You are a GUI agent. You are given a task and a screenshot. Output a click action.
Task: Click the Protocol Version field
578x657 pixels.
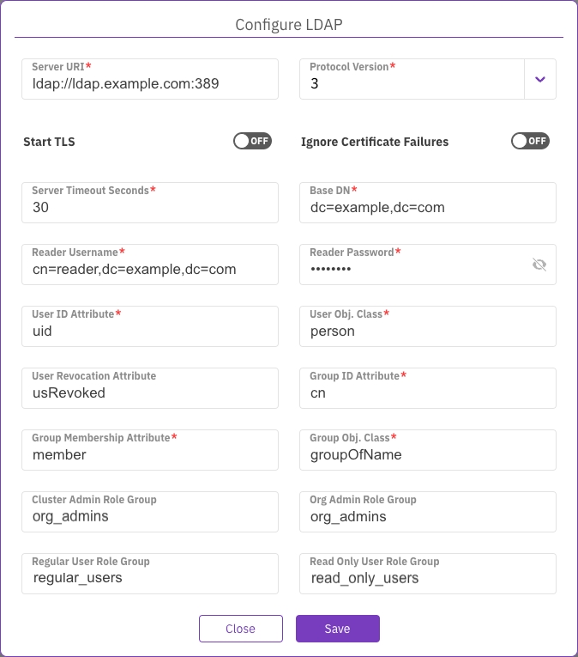click(412, 84)
